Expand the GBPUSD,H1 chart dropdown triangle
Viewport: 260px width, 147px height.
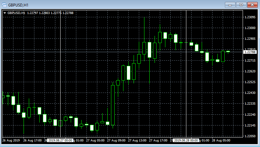click(x=5, y=13)
